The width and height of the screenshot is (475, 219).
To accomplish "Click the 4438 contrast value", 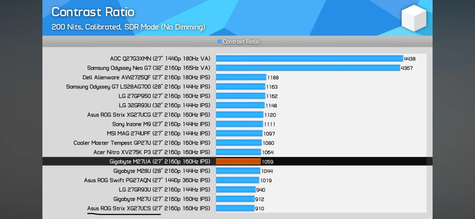I will pyautogui.click(x=410, y=59).
